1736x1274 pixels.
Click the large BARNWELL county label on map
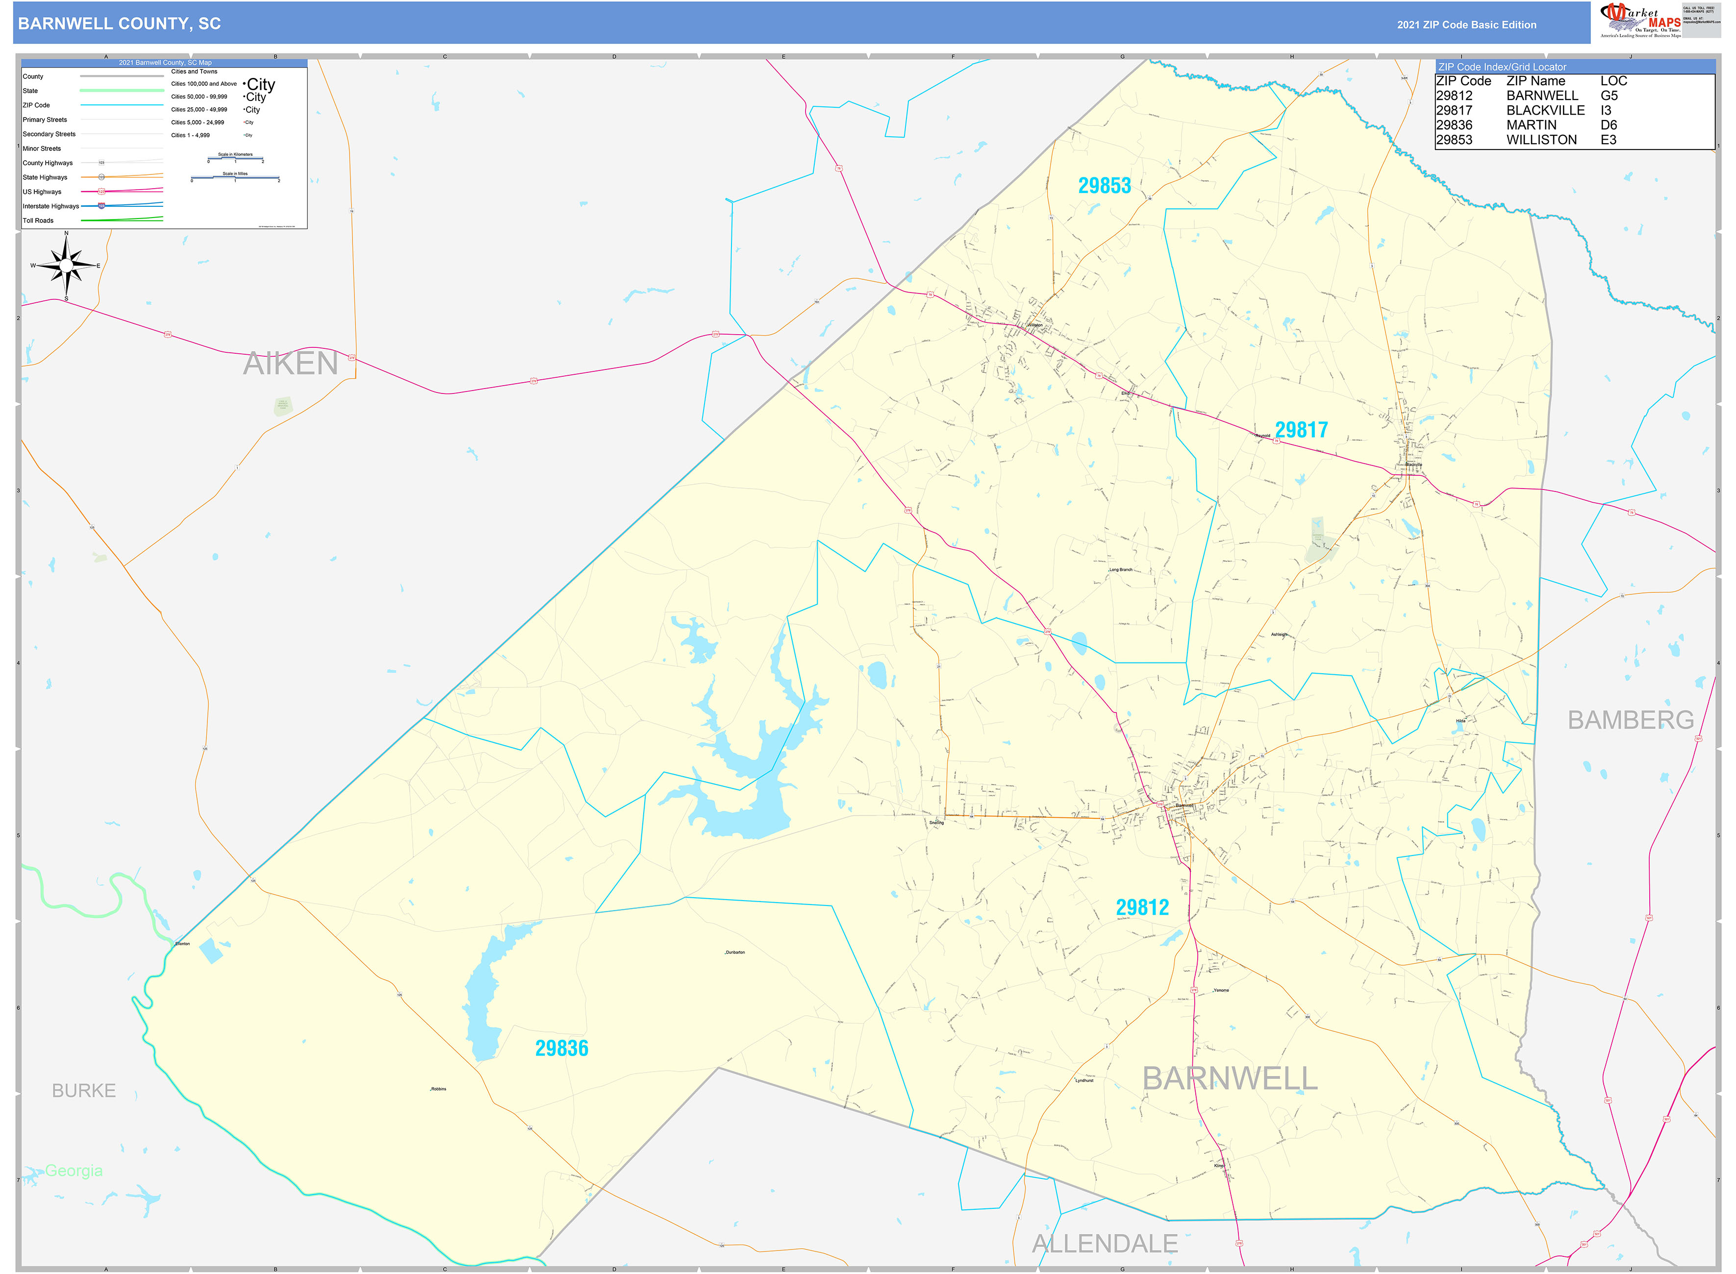coord(1230,1079)
